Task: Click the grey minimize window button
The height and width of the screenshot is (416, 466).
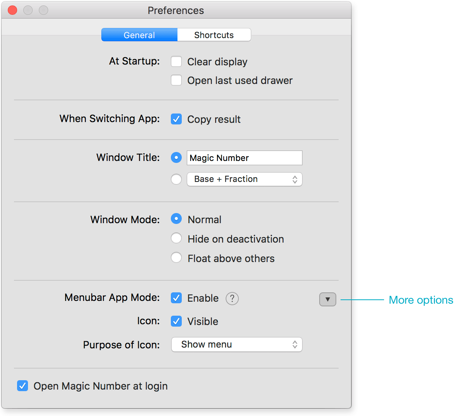Action: tap(28, 10)
